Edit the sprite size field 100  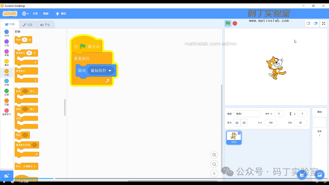(x=271, y=123)
